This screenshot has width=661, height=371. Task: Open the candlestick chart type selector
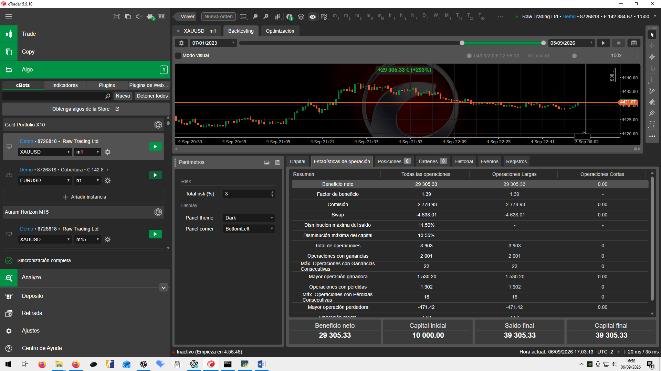point(278,16)
